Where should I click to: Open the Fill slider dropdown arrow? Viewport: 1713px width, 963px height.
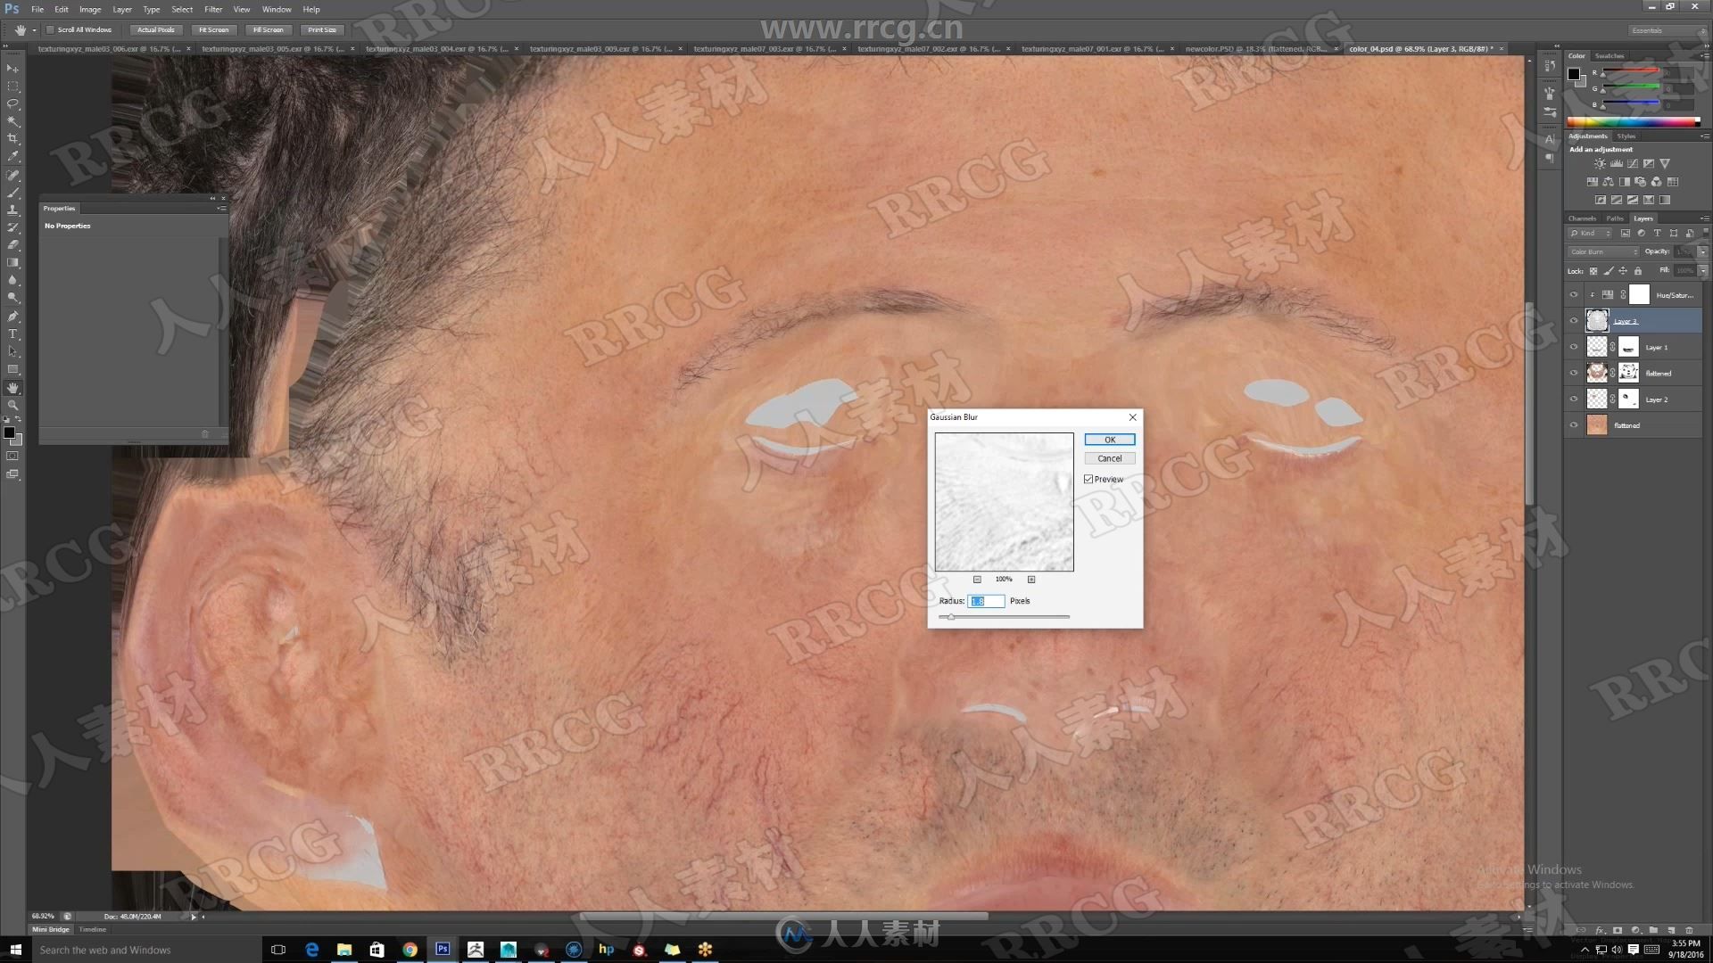tap(1702, 271)
